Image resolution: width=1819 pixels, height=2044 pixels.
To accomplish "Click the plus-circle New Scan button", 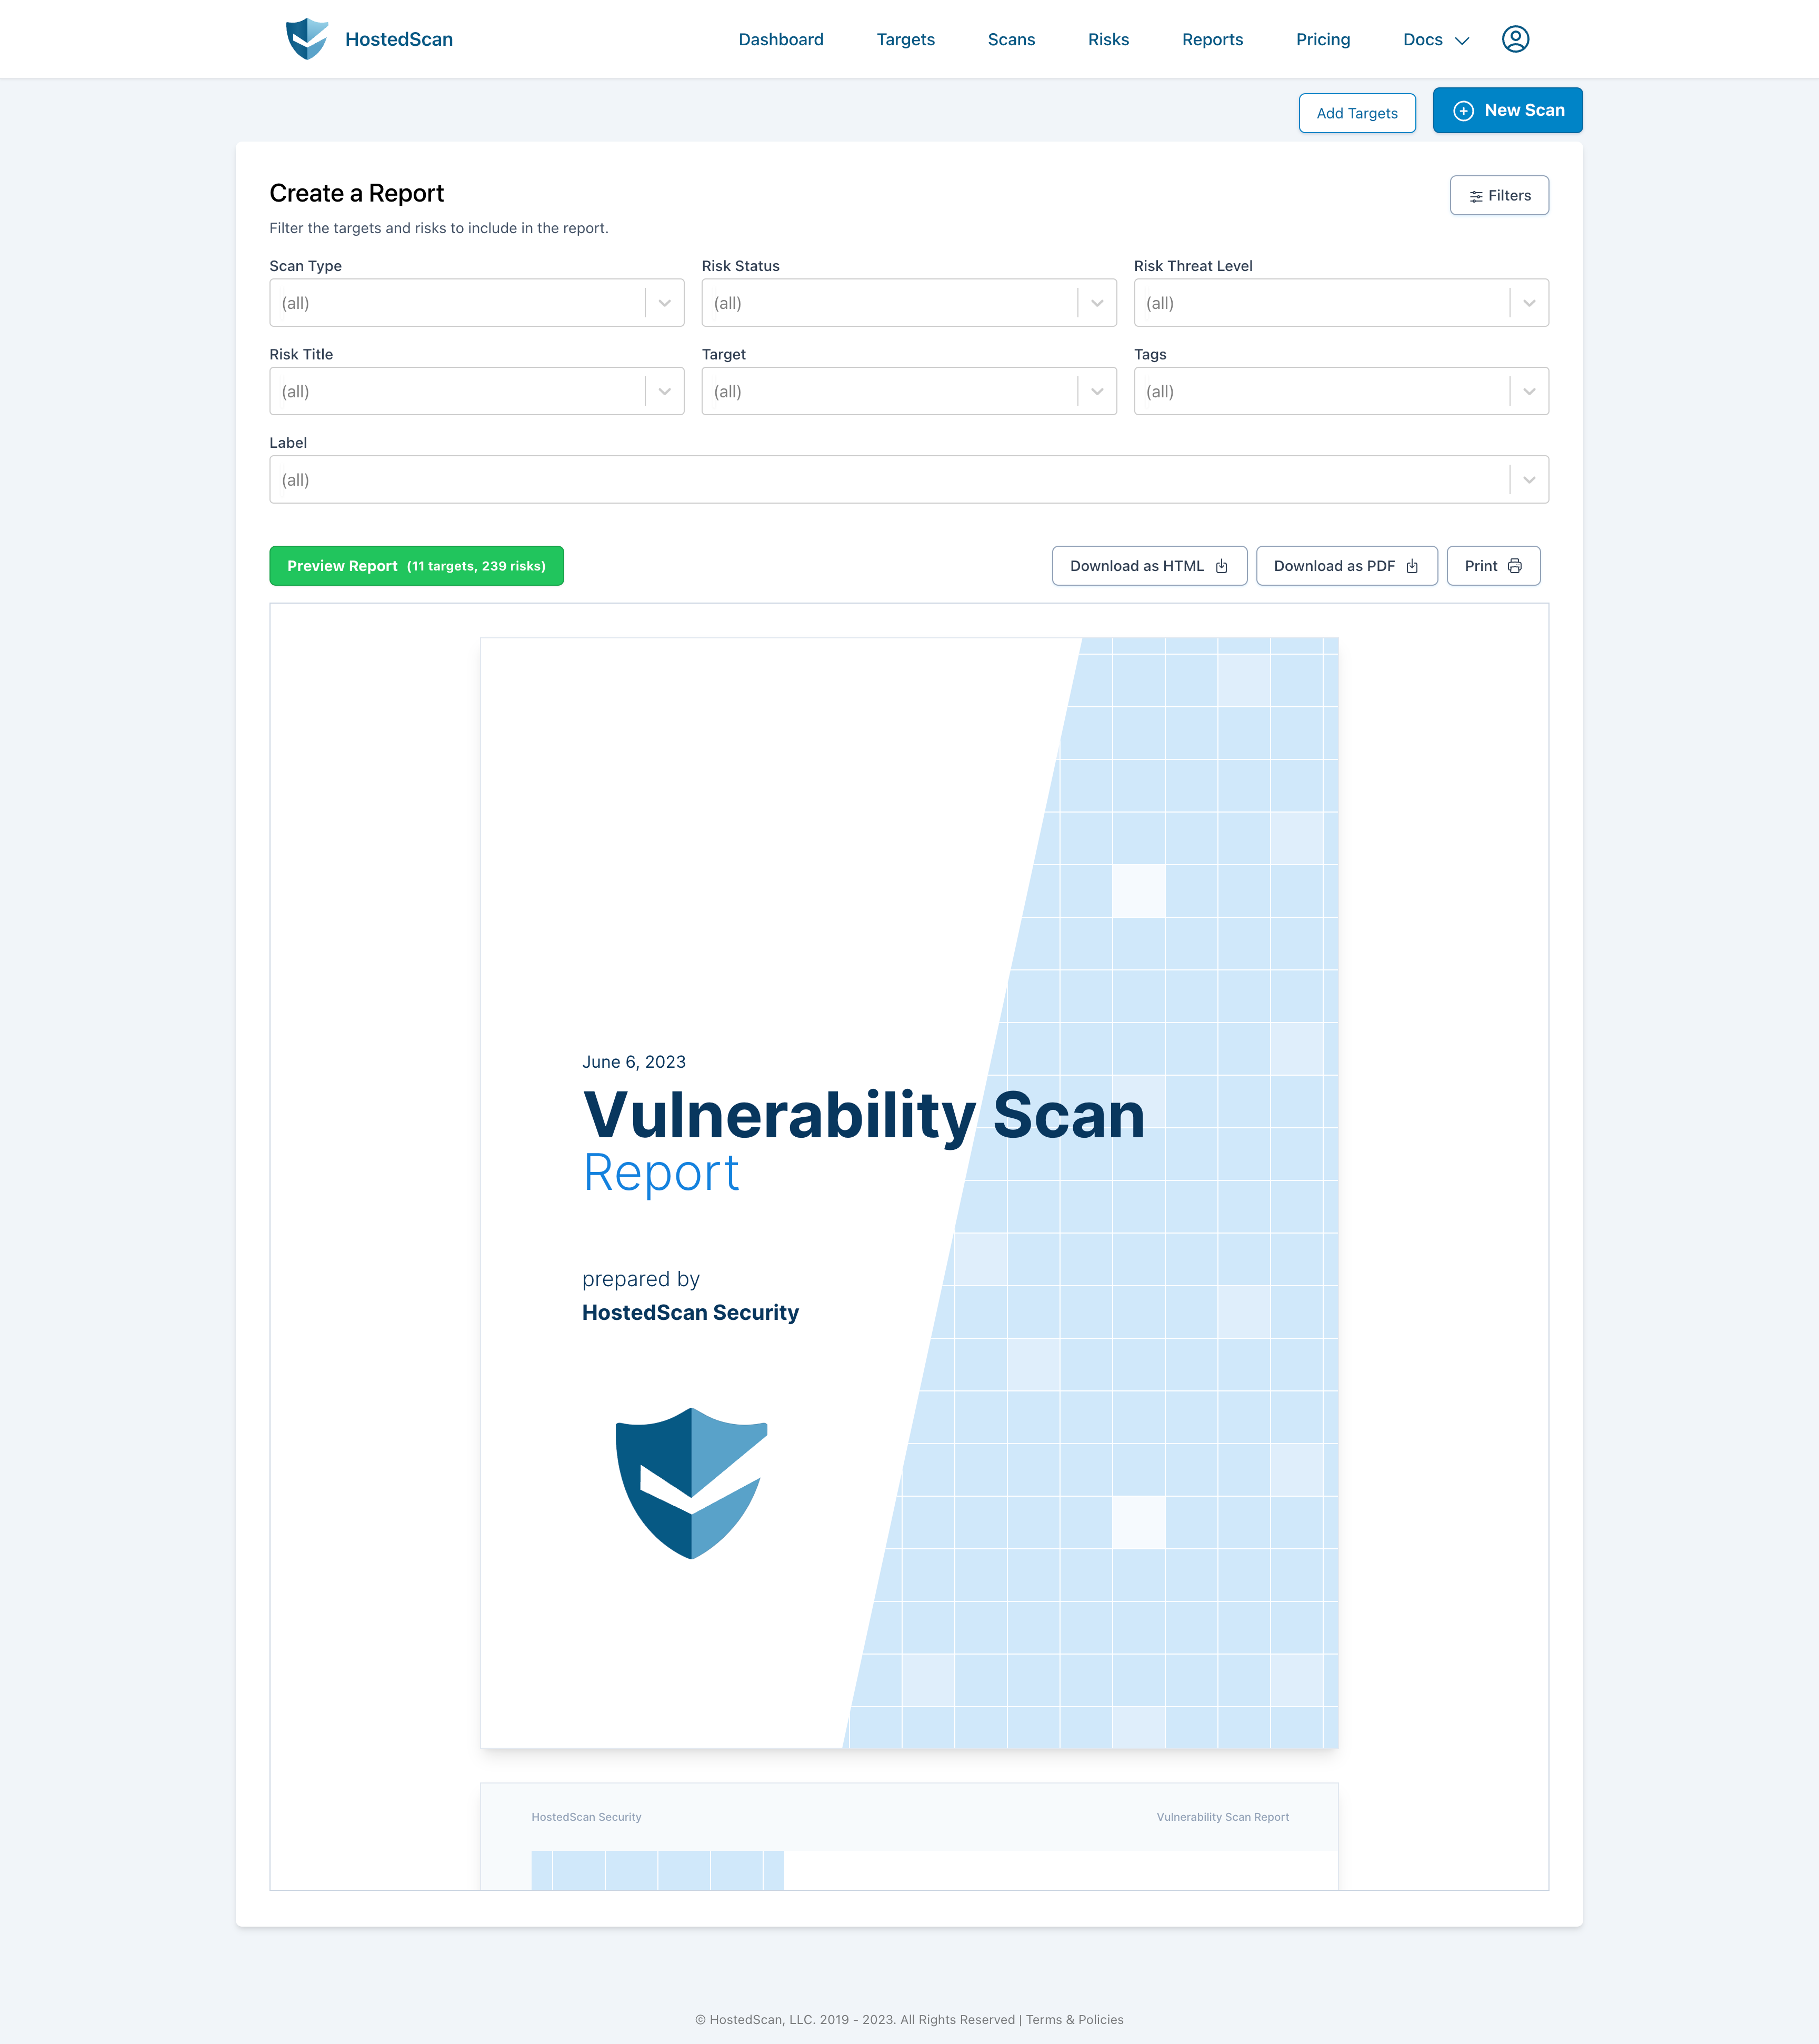I will click(1506, 111).
